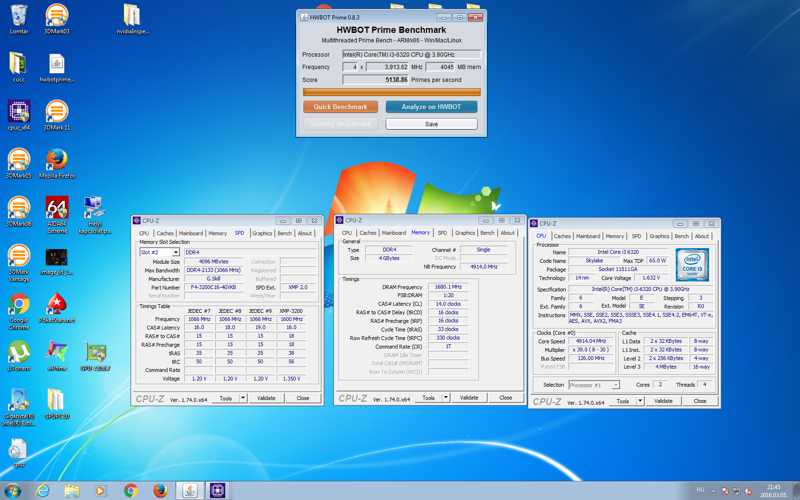Click Validate in the SPD window

[266, 398]
